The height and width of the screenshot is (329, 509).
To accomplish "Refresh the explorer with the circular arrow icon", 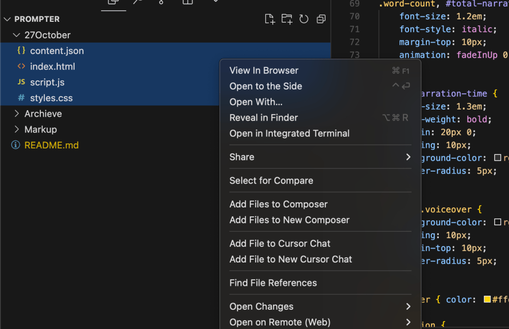I will pyautogui.click(x=304, y=19).
